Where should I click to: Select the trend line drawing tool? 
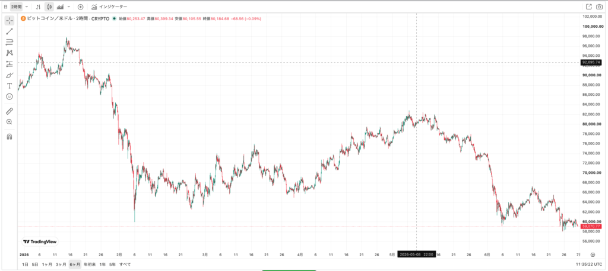pos(9,31)
